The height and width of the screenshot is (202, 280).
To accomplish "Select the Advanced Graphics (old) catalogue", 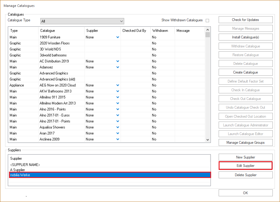I will (57, 79).
